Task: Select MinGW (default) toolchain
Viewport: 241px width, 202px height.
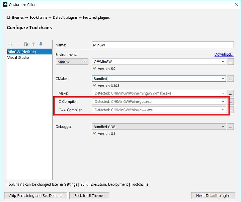Action: (30, 52)
